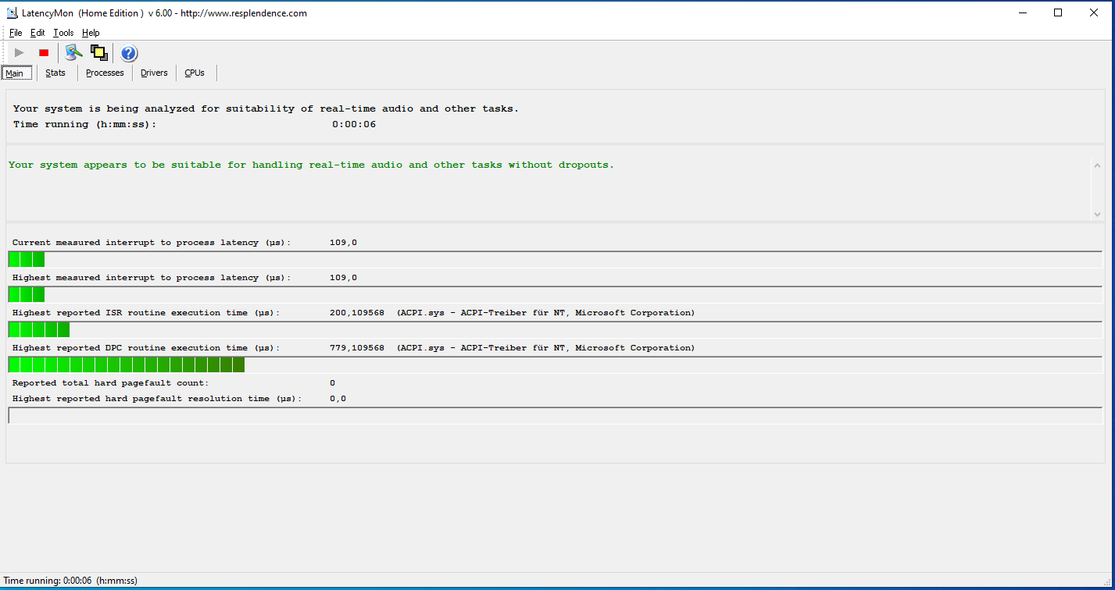The width and height of the screenshot is (1115, 590).
Task: Click the time running value 0:00:06
Action: pyautogui.click(x=354, y=124)
